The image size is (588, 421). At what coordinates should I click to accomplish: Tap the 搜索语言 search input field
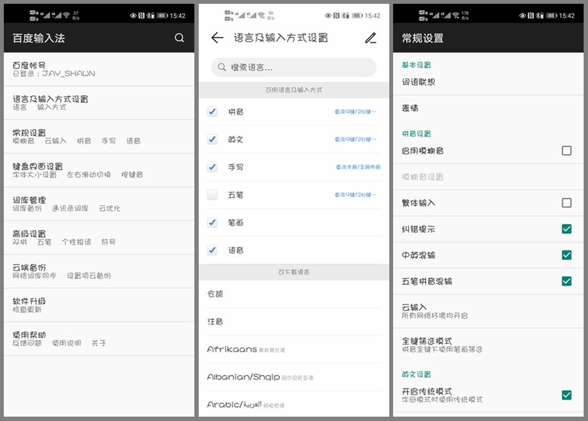click(294, 68)
